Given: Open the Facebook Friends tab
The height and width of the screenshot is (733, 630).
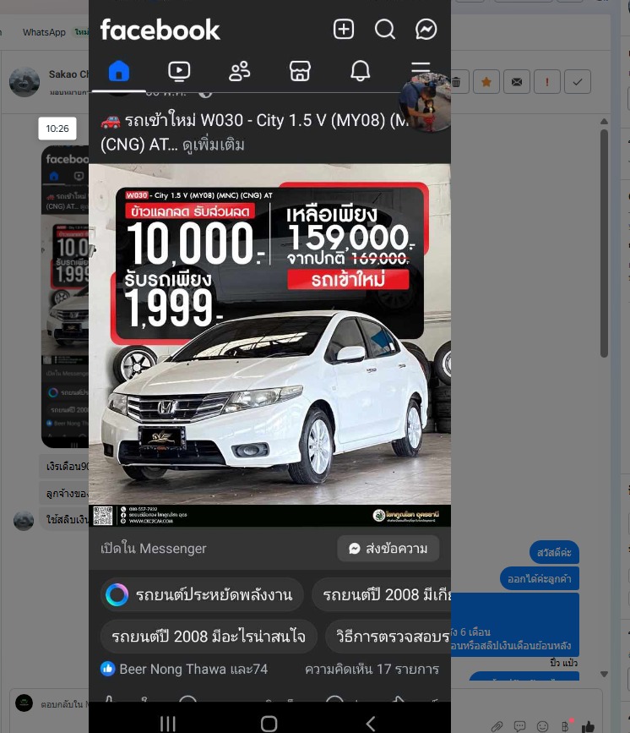Looking at the screenshot, I should (239, 71).
